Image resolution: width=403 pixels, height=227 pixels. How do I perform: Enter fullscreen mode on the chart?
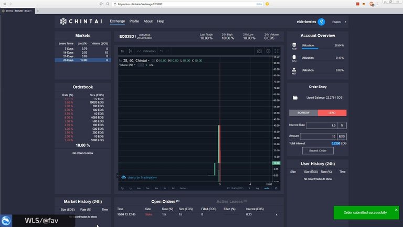pyautogui.click(x=277, y=51)
